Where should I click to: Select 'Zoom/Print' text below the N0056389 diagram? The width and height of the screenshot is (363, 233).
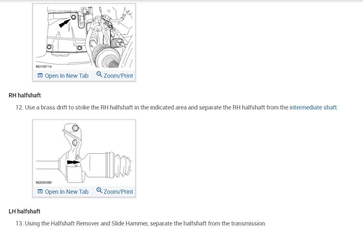pyautogui.click(x=118, y=192)
